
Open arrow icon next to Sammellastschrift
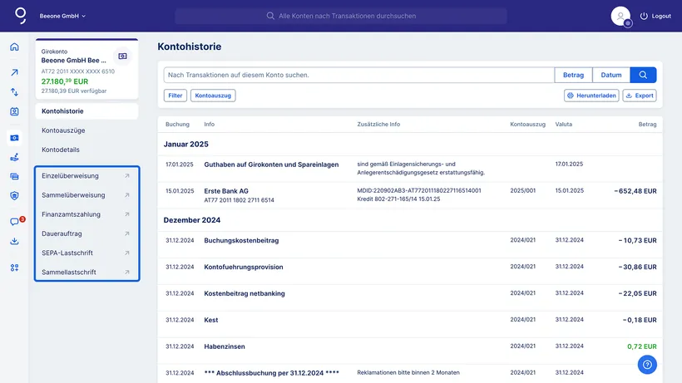127,273
